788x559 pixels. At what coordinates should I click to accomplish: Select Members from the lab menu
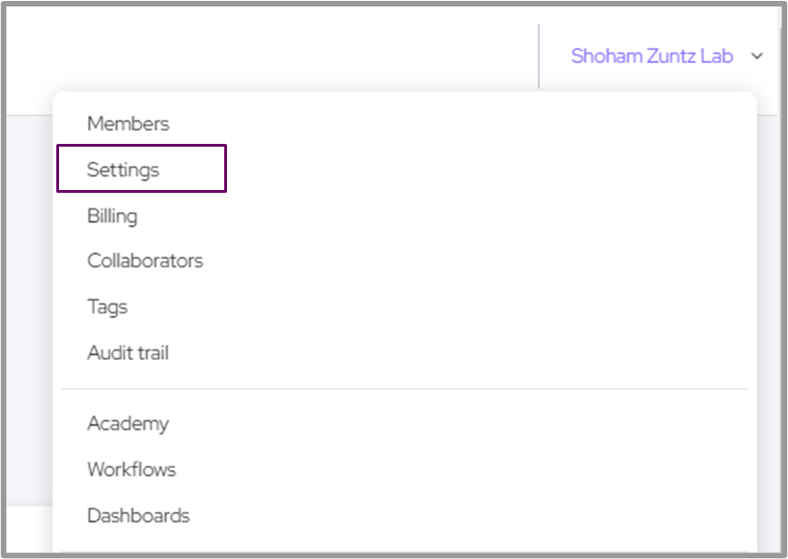(128, 124)
